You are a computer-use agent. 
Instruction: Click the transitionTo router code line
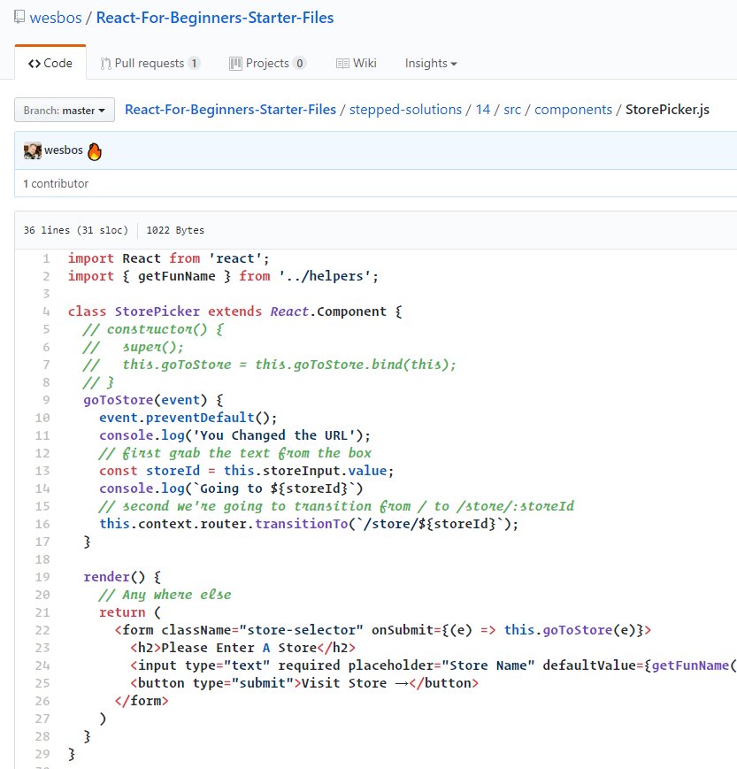pyautogui.click(x=309, y=524)
